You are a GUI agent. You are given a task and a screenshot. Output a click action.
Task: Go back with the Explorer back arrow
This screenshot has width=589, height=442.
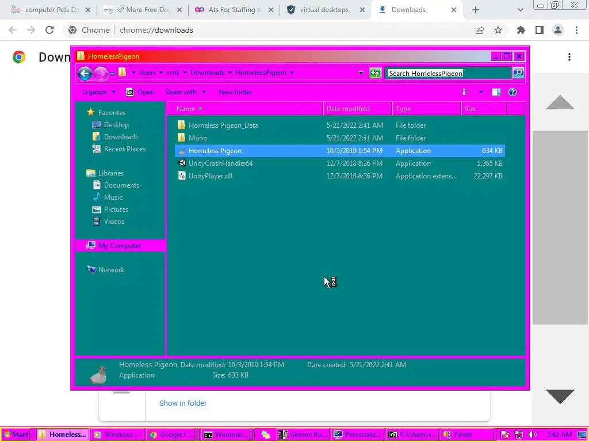(85, 73)
